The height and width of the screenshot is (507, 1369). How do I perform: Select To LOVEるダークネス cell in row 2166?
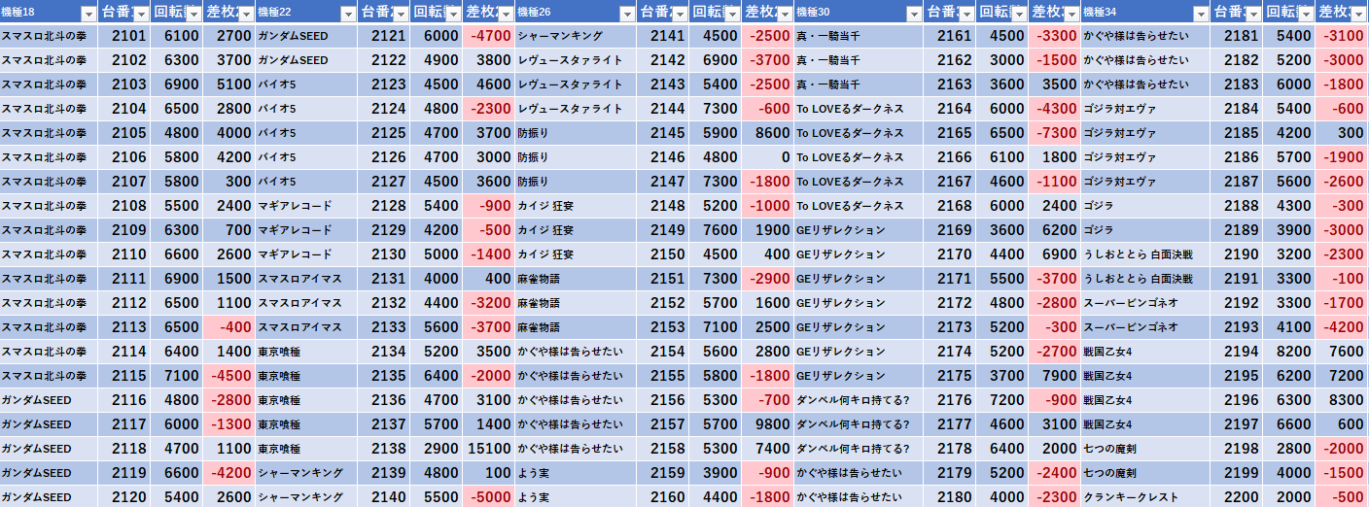(858, 157)
